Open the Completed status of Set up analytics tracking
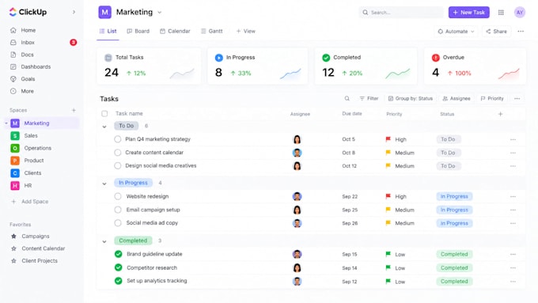 click(454, 282)
